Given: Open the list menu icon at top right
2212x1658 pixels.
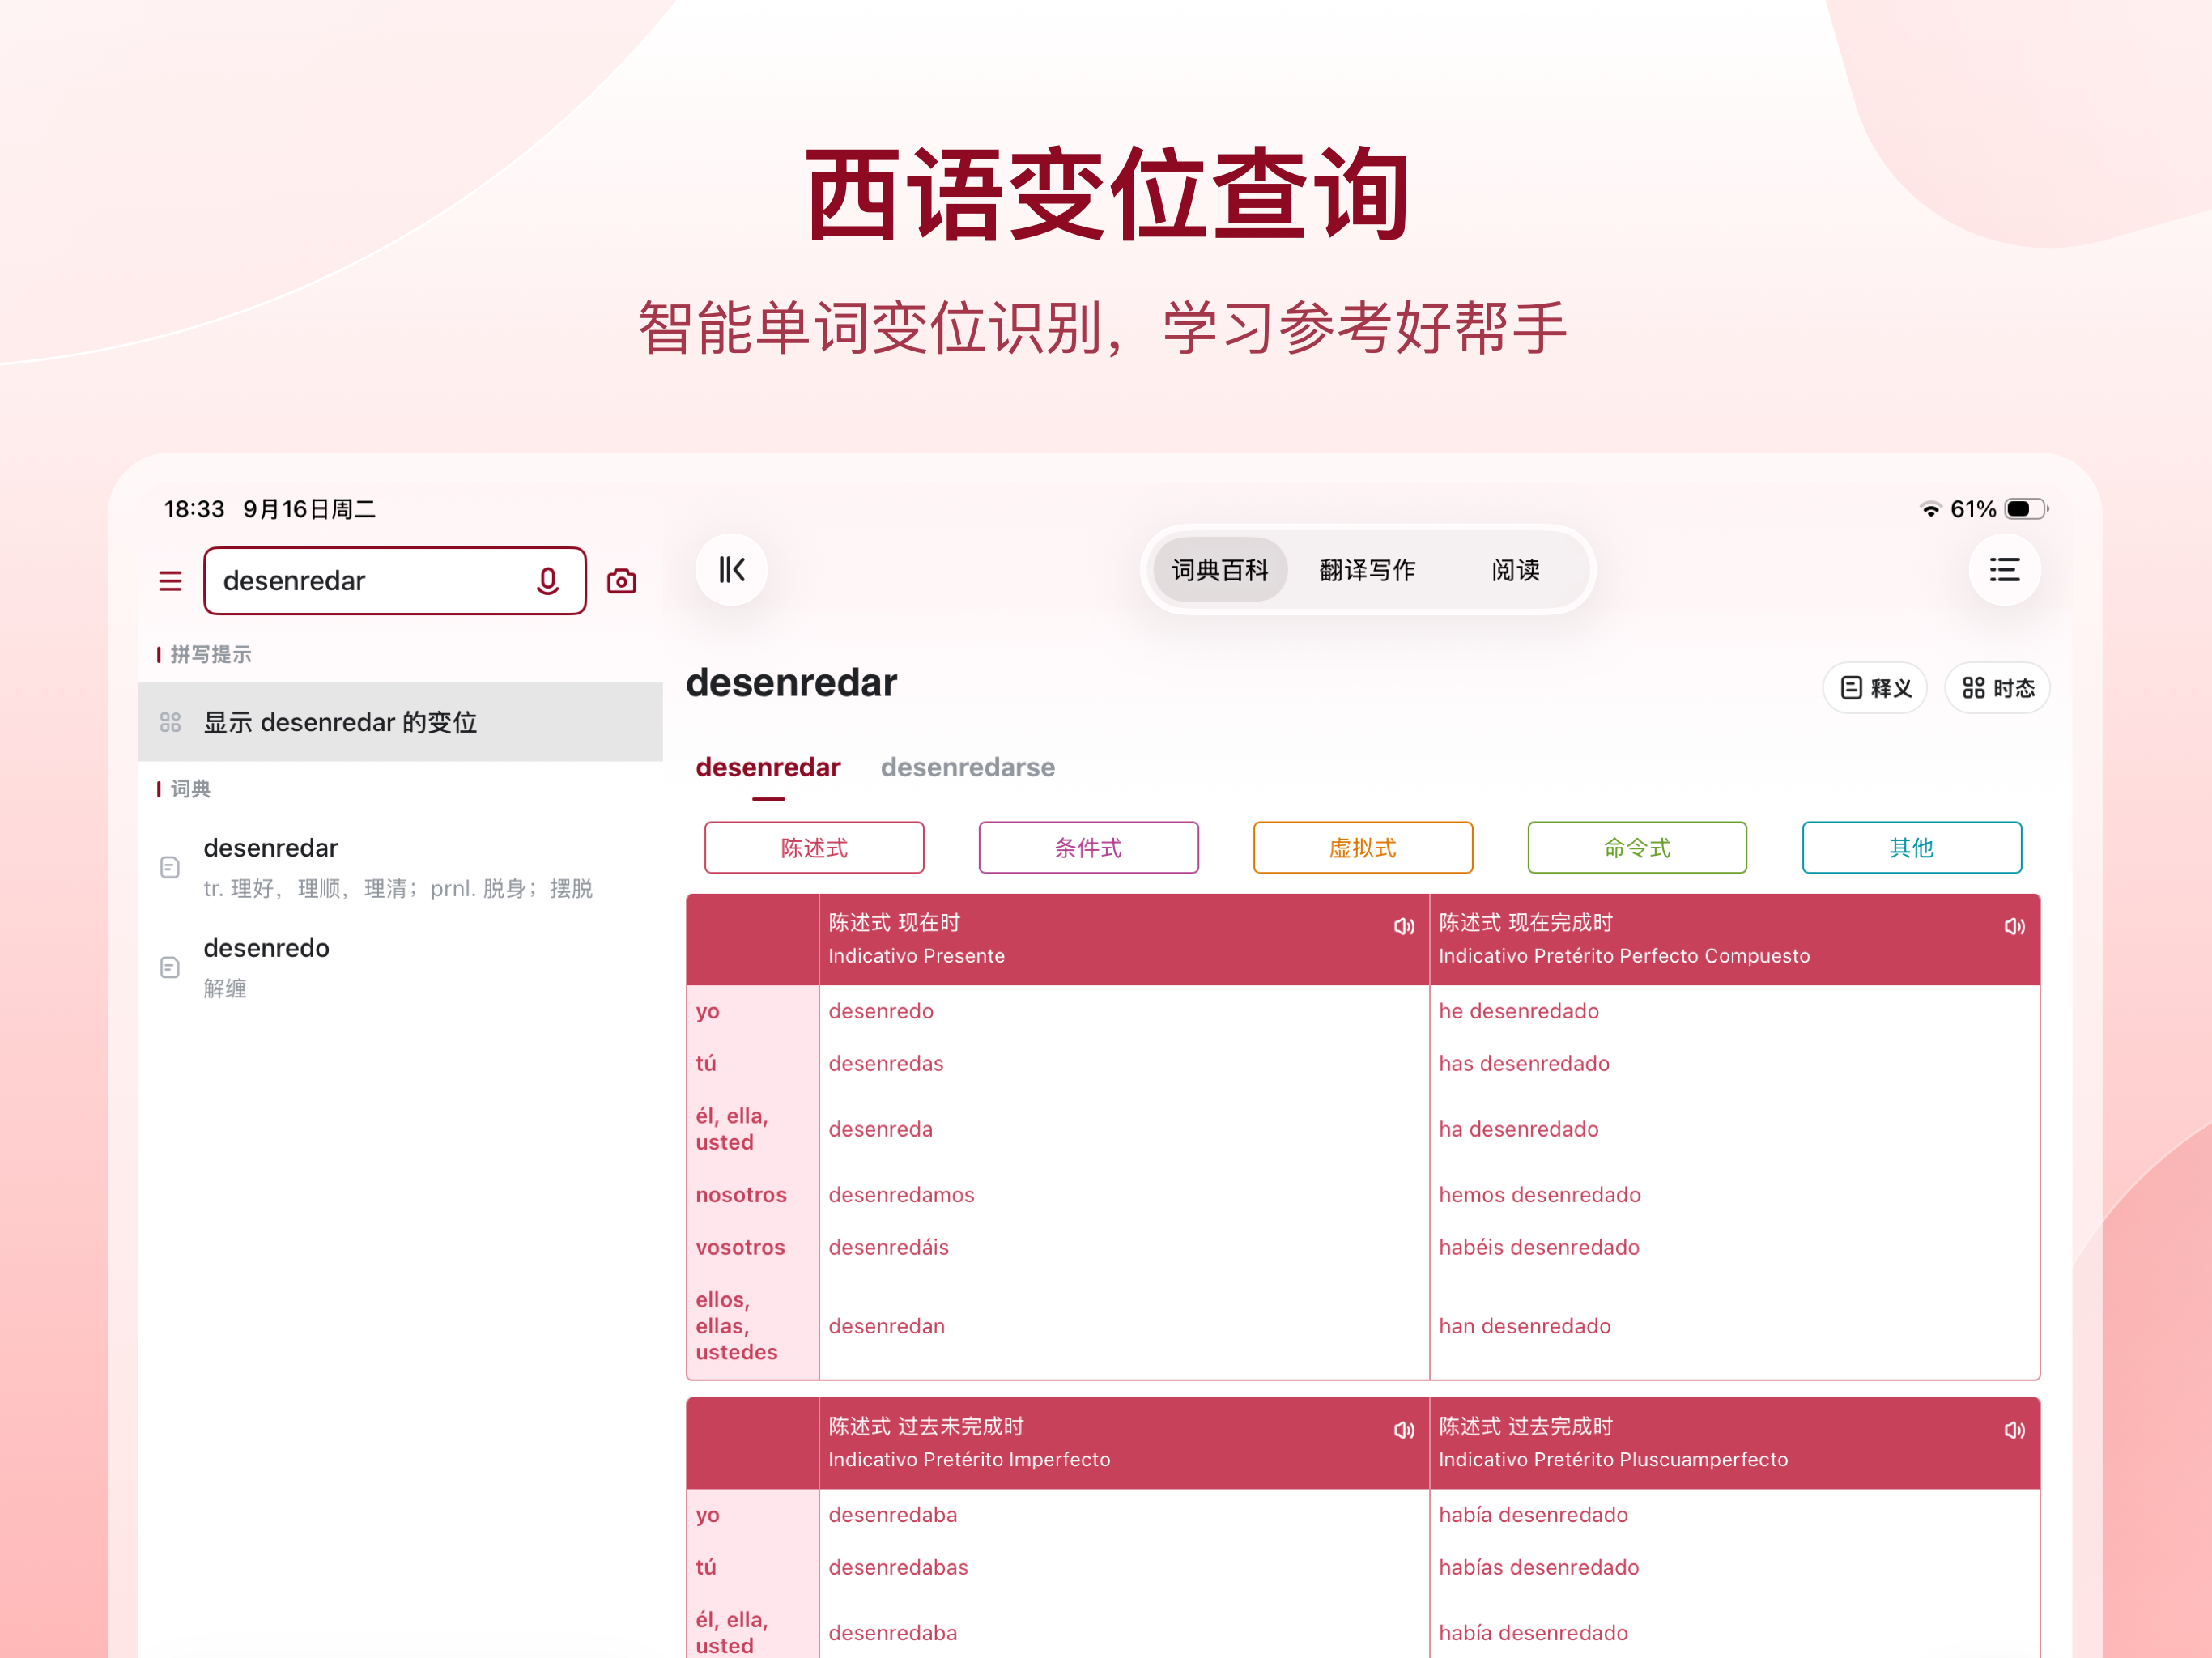Looking at the screenshot, I should 2005,570.
